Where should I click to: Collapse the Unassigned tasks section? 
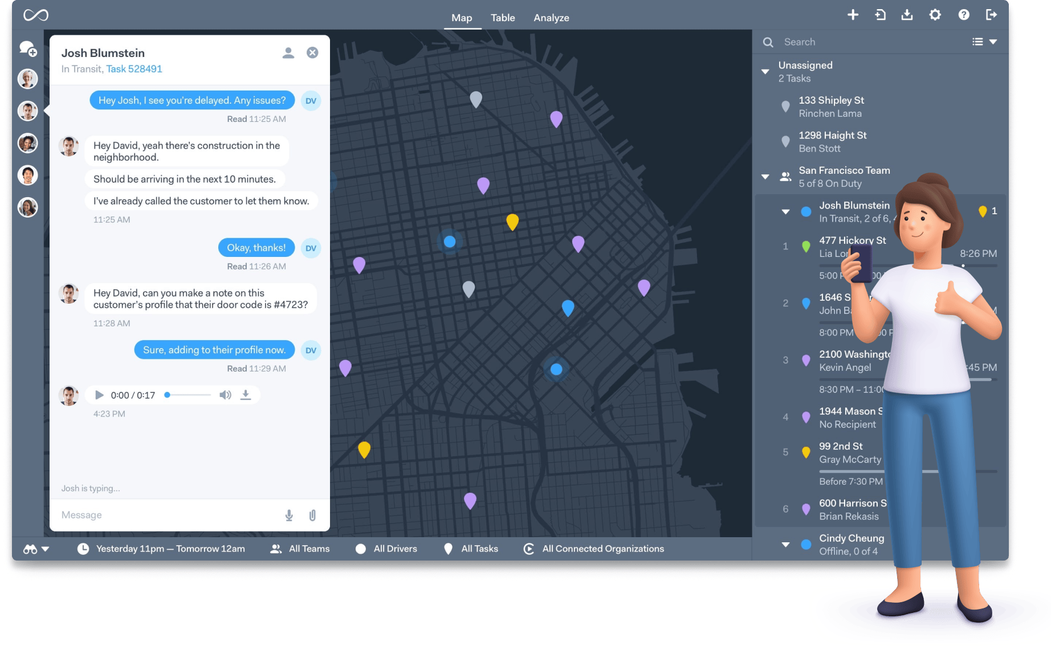click(766, 71)
